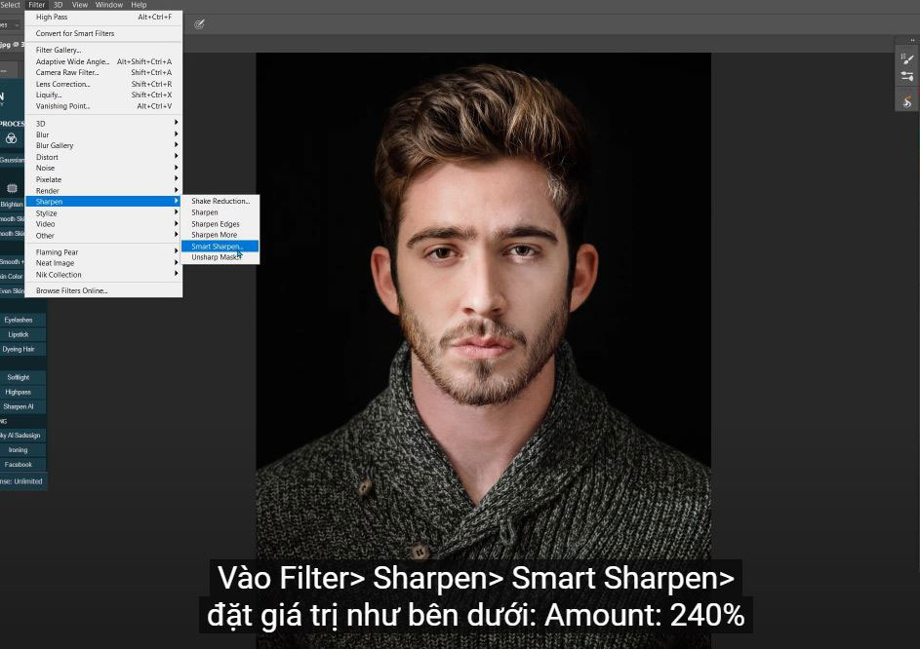Click the circular icon in options bar
This screenshot has width=920, height=649.
(x=199, y=24)
